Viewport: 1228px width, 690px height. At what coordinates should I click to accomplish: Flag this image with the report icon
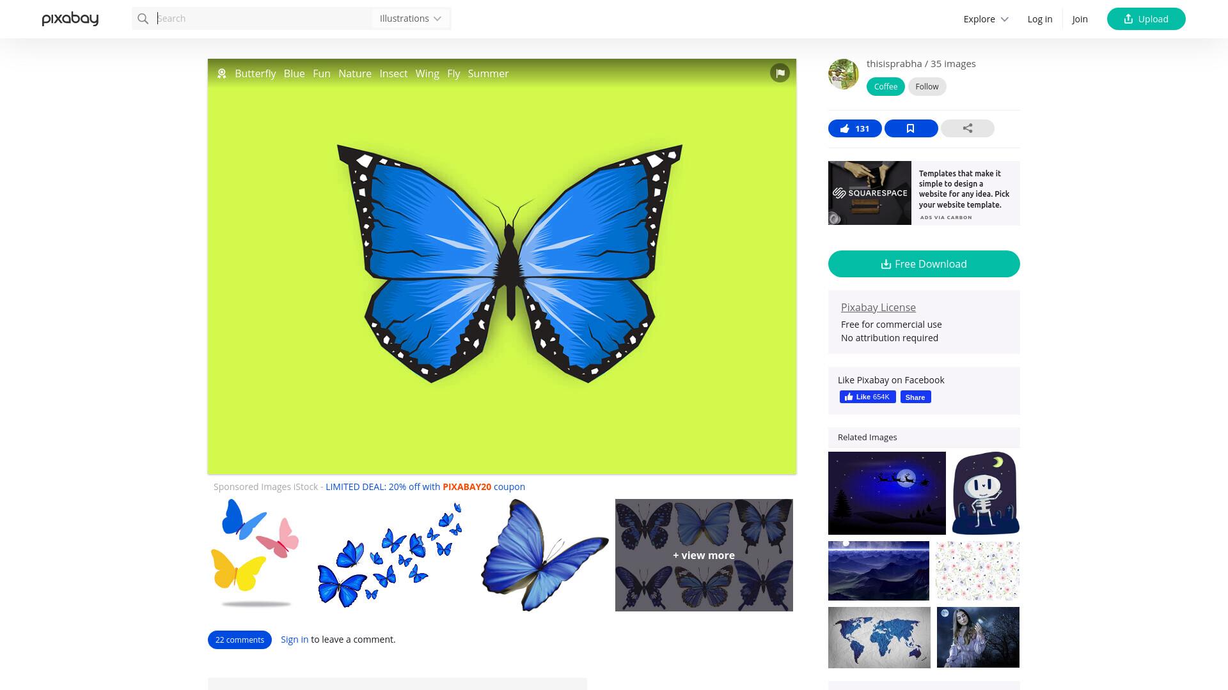(780, 73)
